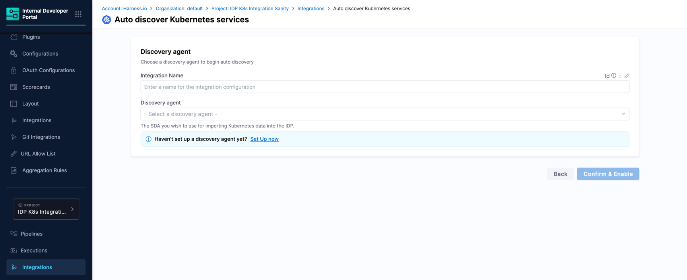The height and width of the screenshot is (280, 687).
Task: Focus the Integration Name input field
Action: point(384,87)
